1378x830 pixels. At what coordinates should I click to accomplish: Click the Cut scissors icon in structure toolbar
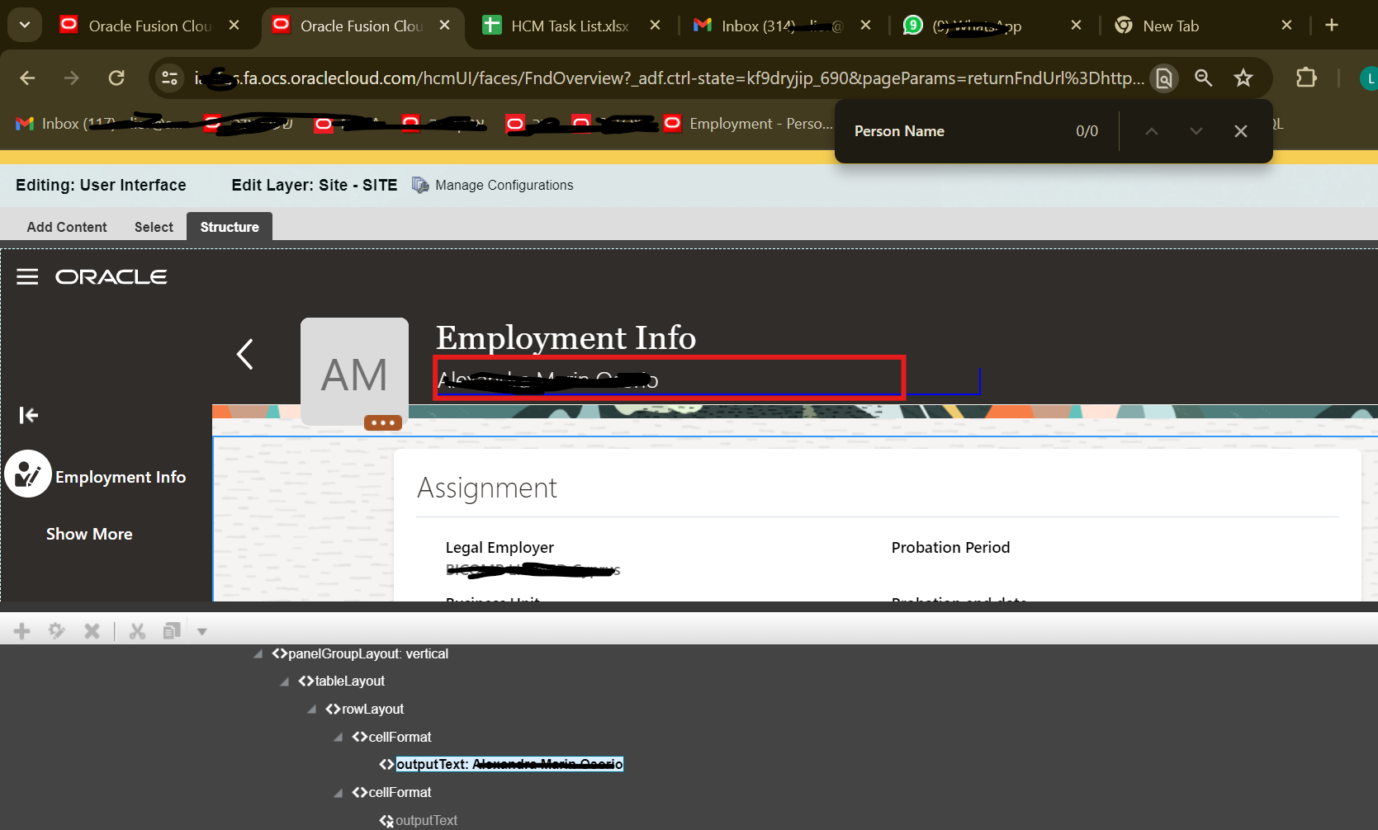tap(137, 631)
